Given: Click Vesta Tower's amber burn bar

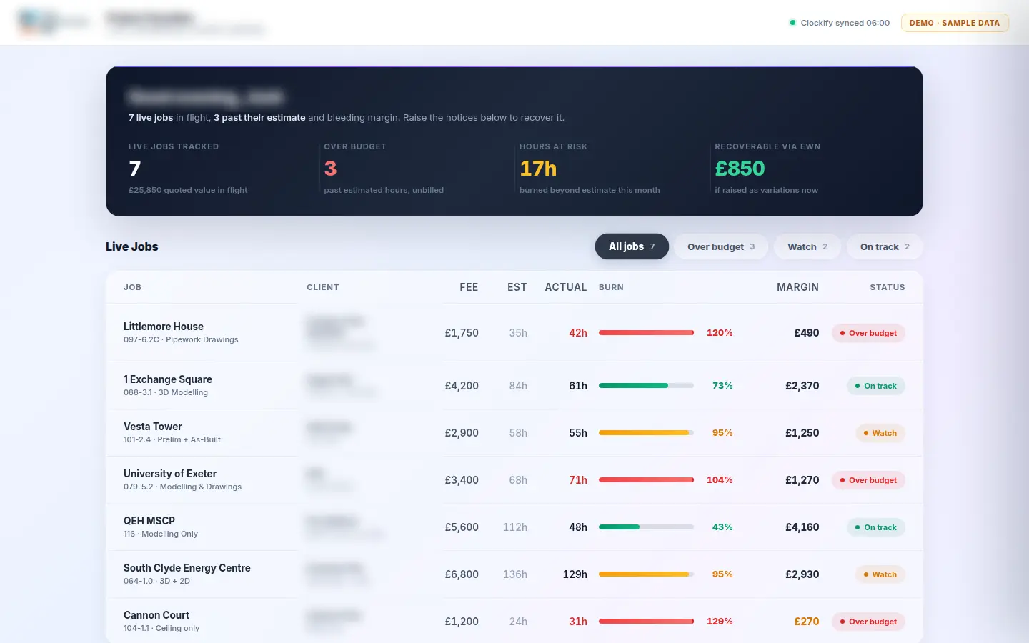Looking at the screenshot, I should click(646, 433).
